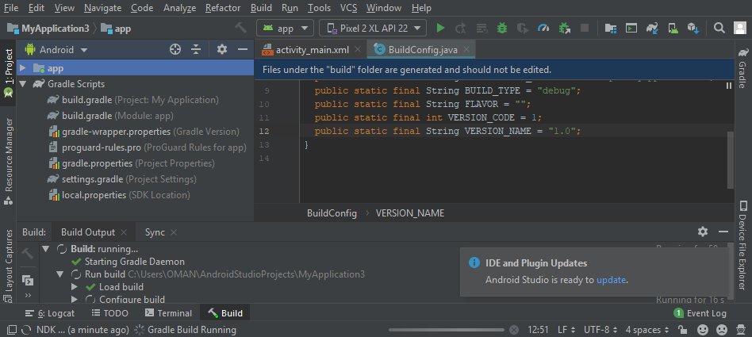This screenshot has width=752, height=337.
Task: Open the Event Log button
Action: click(x=700, y=313)
